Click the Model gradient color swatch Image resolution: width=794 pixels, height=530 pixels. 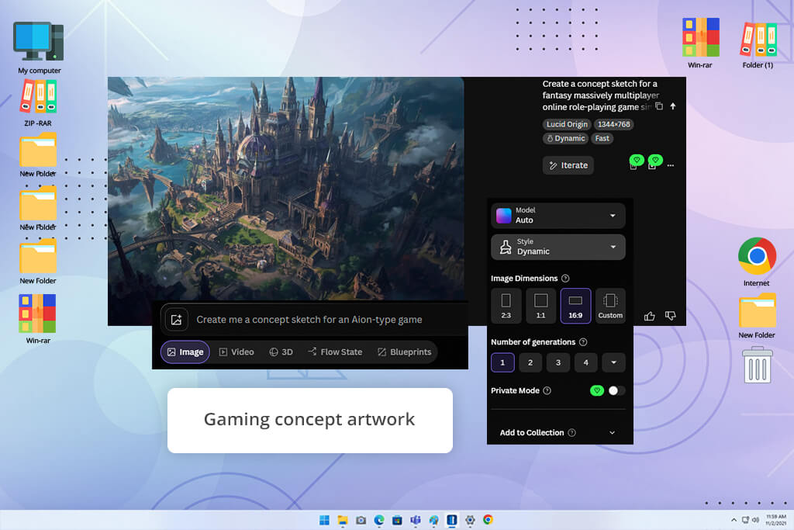click(504, 216)
